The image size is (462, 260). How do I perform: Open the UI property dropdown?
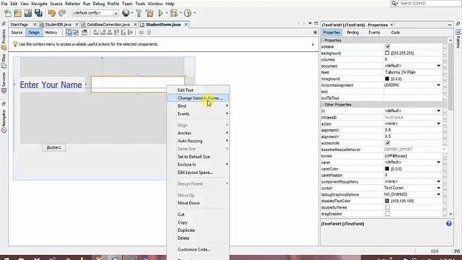[438, 110]
